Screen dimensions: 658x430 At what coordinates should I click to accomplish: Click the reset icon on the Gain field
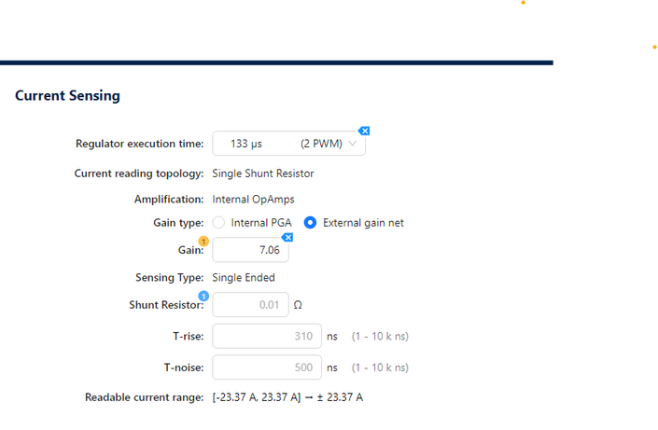point(287,238)
